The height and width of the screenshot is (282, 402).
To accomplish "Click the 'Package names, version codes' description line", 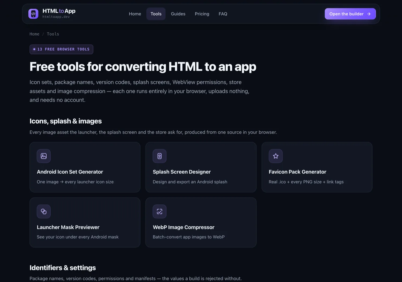I will [x=136, y=279].
